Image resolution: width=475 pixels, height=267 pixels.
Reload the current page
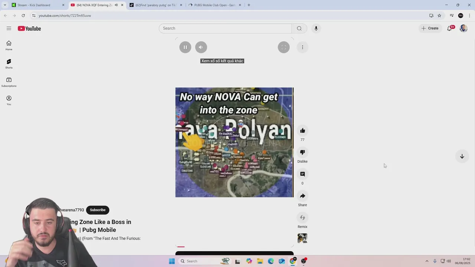tap(23, 16)
